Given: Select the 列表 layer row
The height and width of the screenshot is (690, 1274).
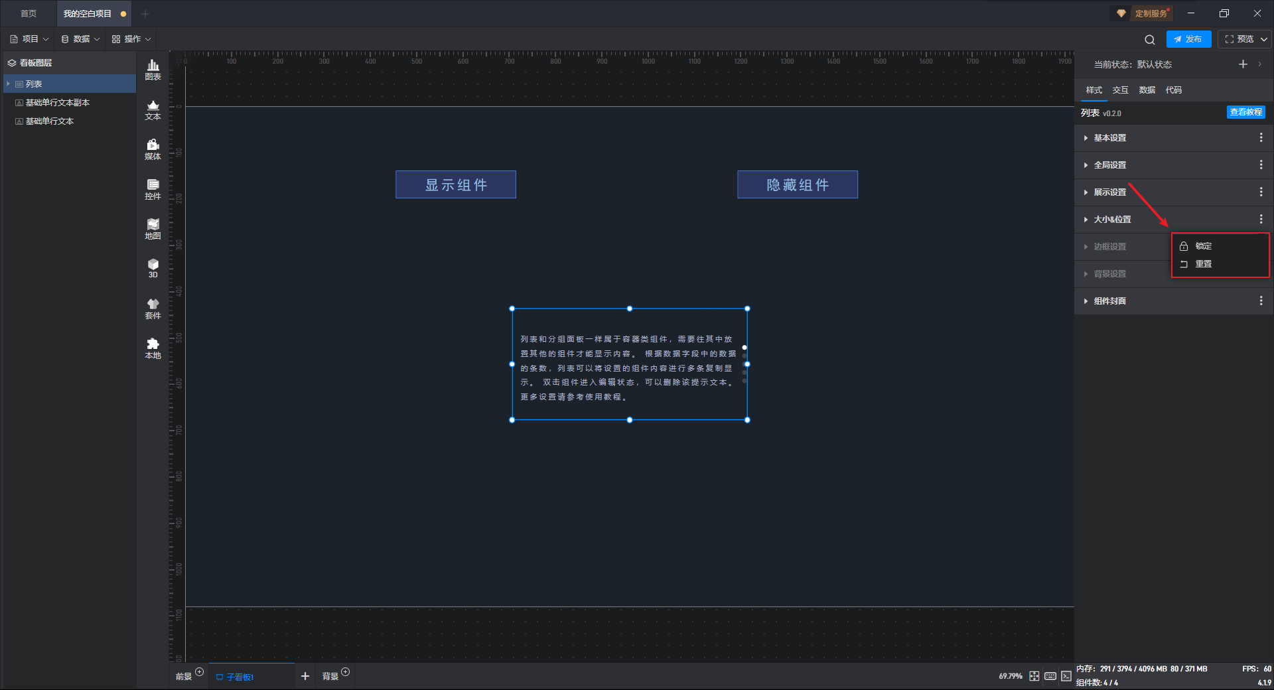Looking at the screenshot, I should click(70, 84).
